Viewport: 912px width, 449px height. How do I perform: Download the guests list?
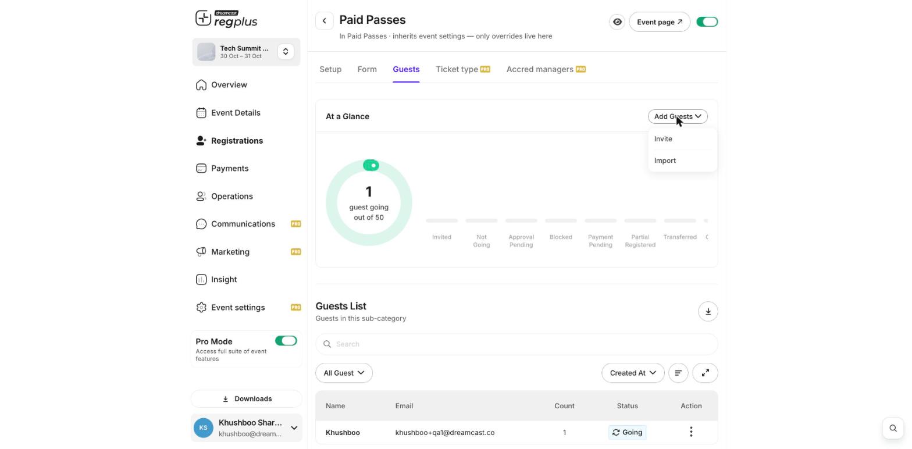[x=708, y=312]
